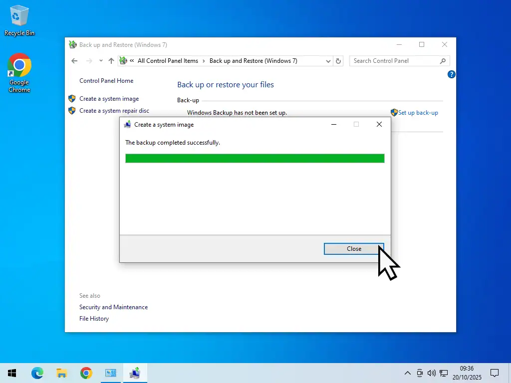This screenshot has width=511, height=383.
Task: Navigate back using the back arrow
Action: (x=74, y=60)
